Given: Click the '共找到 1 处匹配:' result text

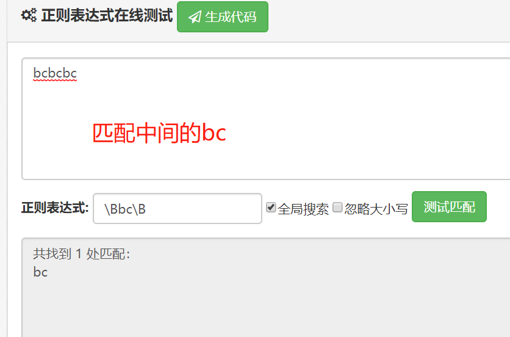Looking at the screenshot, I should [82, 253].
